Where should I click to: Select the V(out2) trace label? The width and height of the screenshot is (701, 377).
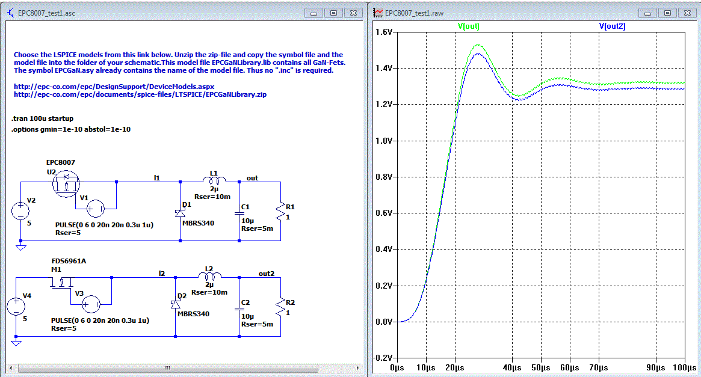[612, 26]
